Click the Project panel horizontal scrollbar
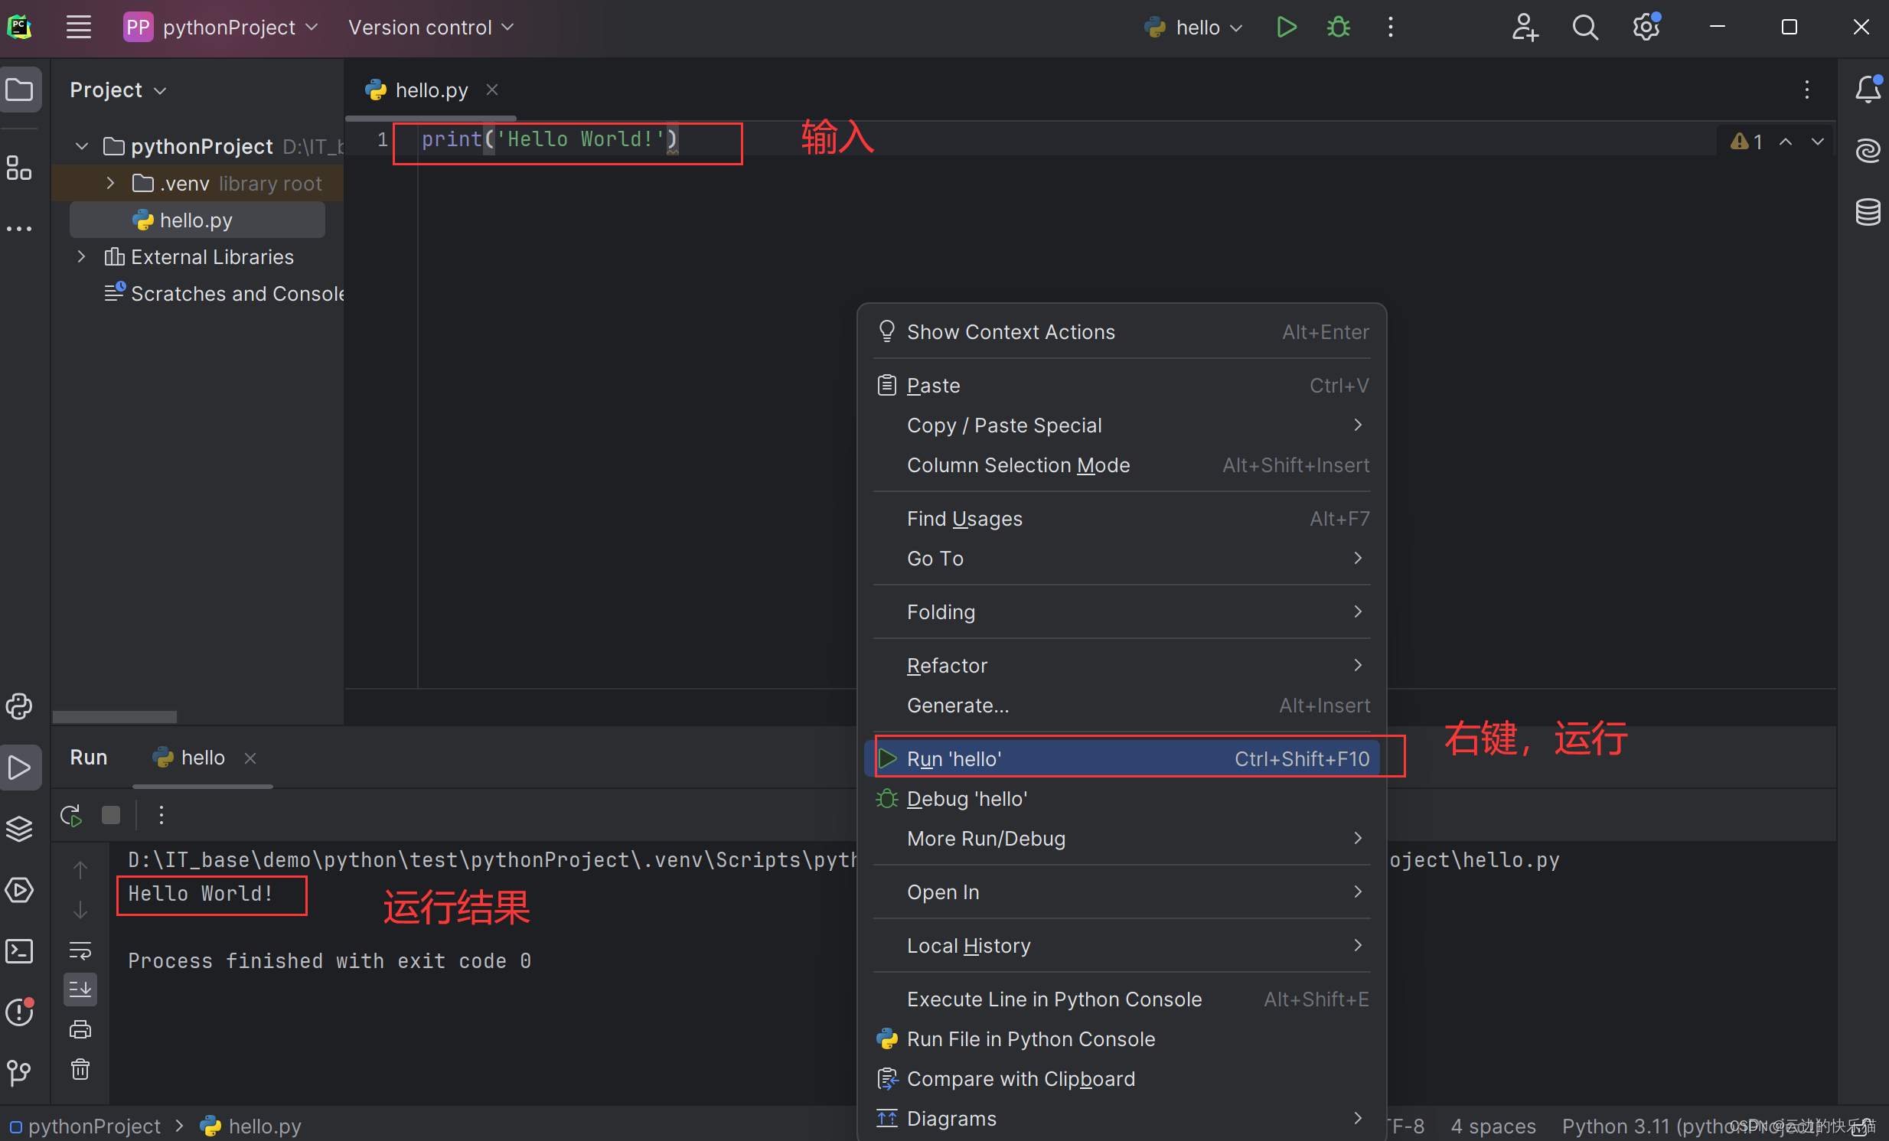 114,716
